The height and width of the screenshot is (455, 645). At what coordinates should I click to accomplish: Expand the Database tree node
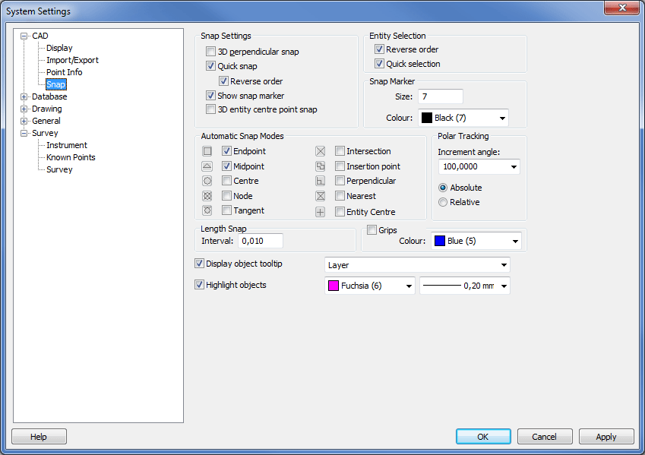(x=24, y=96)
